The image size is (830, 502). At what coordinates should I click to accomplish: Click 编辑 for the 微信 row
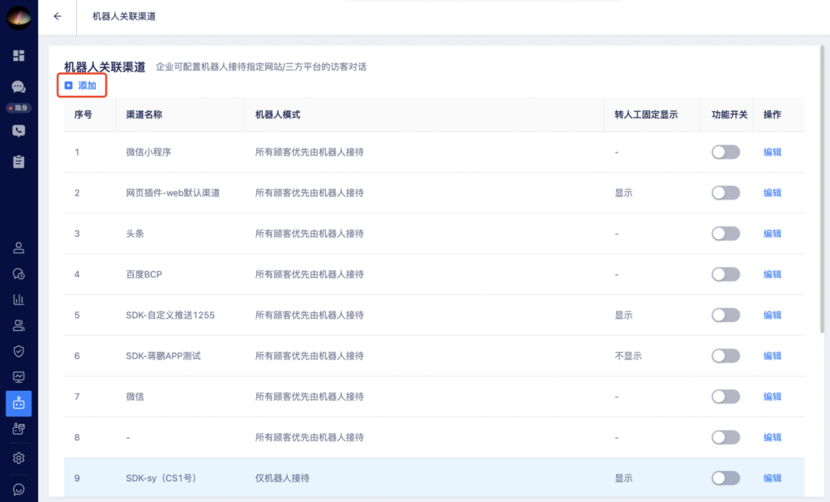772,397
